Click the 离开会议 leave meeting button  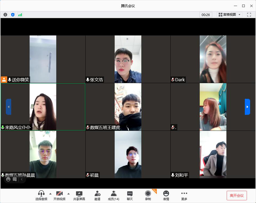(237, 196)
